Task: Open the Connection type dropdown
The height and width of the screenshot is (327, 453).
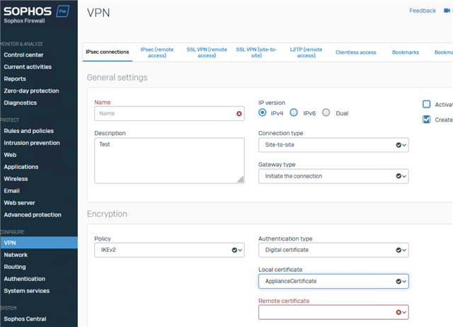Action: click(x=333, y=145)
